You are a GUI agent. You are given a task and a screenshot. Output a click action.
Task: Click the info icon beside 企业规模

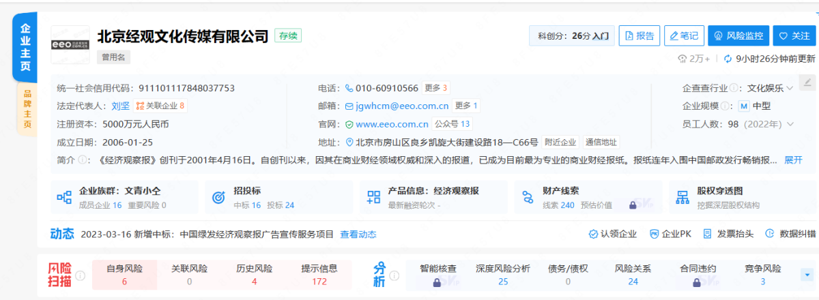click(x=726, y=106)
